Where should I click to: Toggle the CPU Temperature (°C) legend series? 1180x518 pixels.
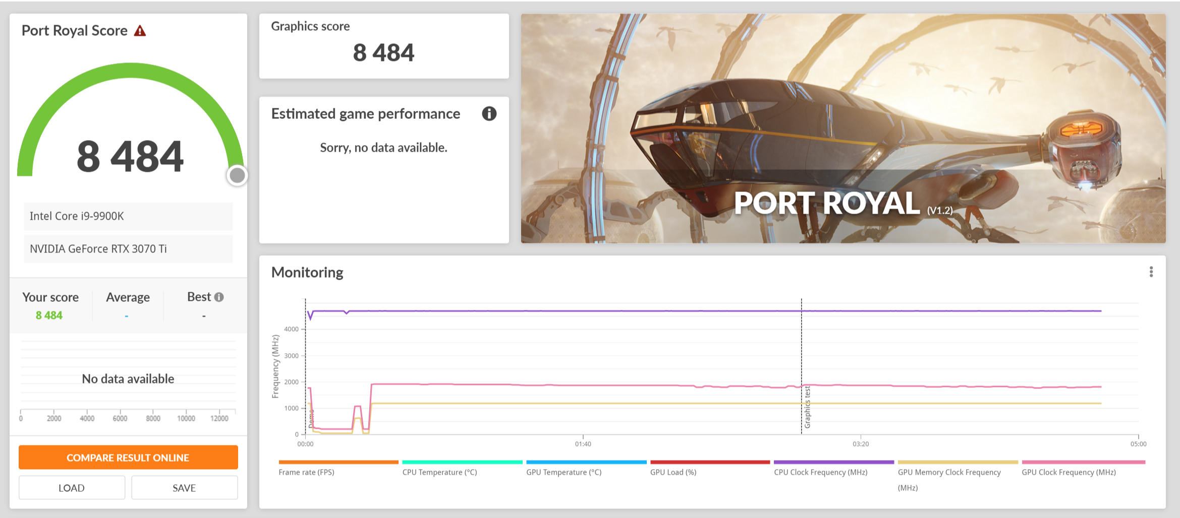462,468
